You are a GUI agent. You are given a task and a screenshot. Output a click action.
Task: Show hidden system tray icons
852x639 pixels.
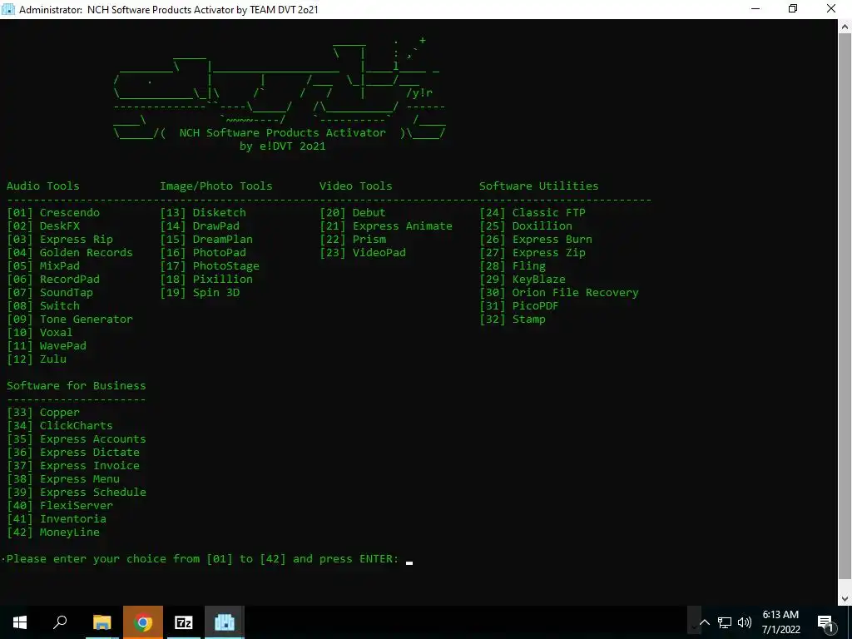704,622
